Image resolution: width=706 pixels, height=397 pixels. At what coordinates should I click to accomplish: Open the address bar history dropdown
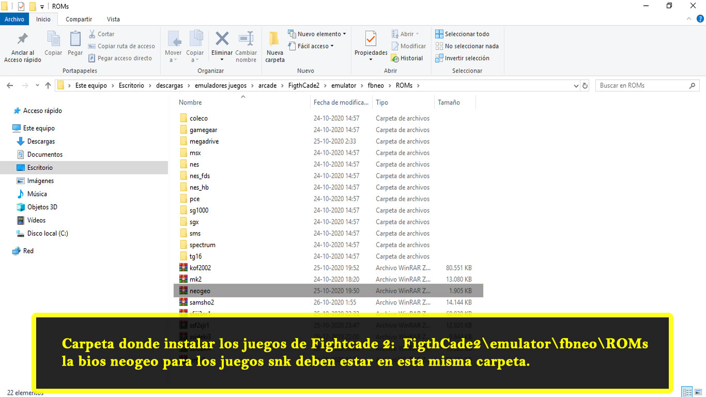pyautogui.click(x=575, y=86)
